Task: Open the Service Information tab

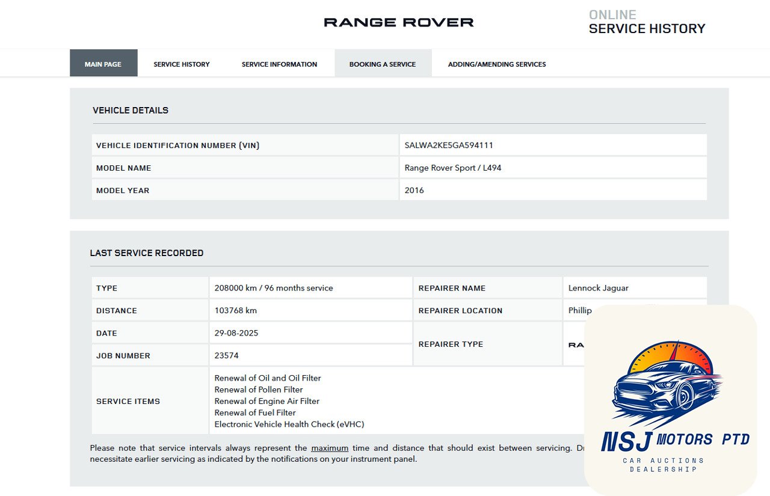Action: coord(279,64)
